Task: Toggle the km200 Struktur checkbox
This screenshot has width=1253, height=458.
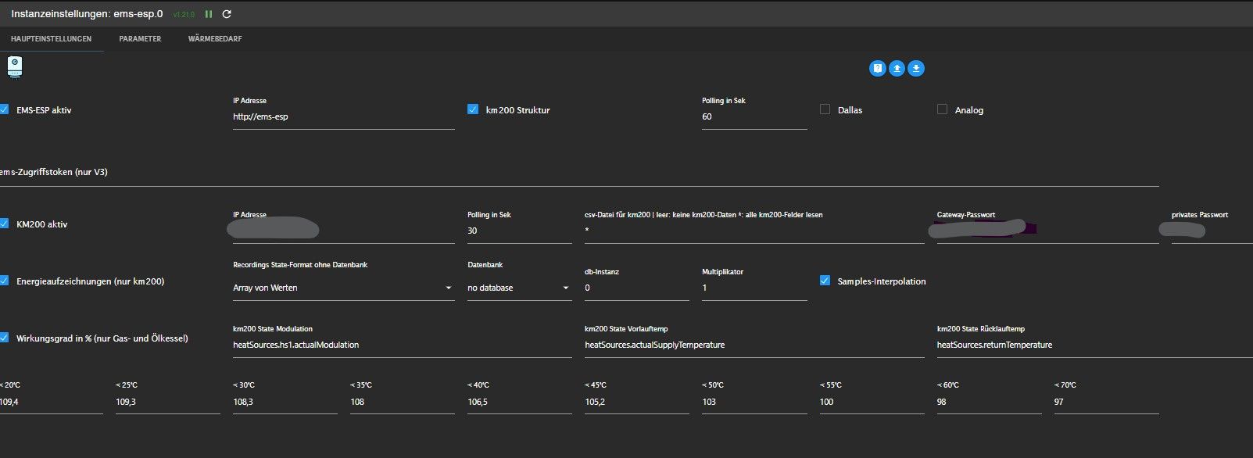Action: pyautogui.click(x=473, y=109)
